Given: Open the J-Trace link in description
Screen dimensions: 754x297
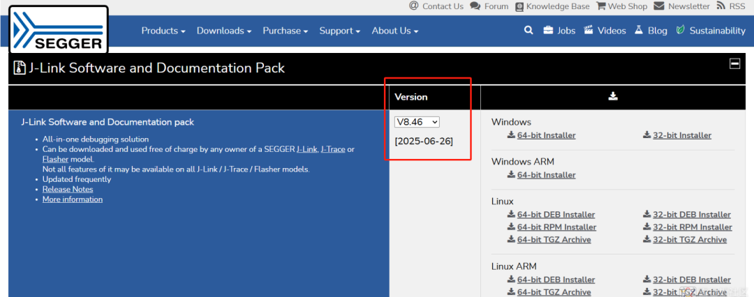Looking at the screenshot, I should [x=333, y=149].
